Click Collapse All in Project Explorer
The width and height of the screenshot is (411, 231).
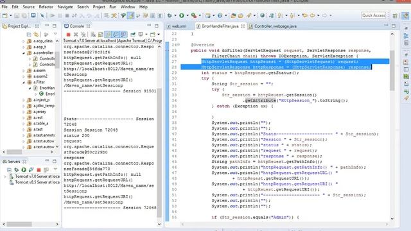pyautogui.click(x=29, y=35)
